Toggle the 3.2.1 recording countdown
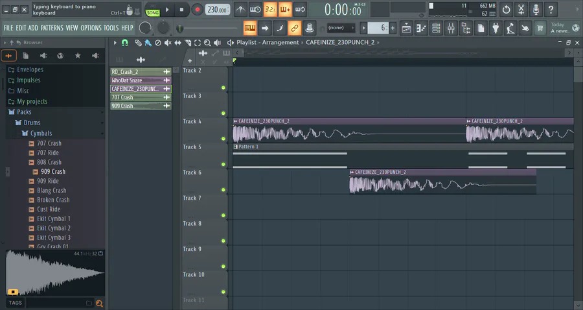Screen dimensions: 583x310 [x=270, y=10]
